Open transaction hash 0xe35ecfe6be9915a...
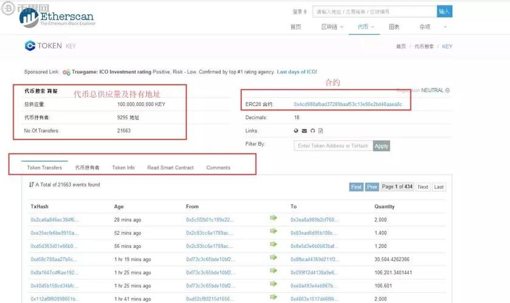The width and height of the screenshot is (510, 303). [x=55, y=233]
